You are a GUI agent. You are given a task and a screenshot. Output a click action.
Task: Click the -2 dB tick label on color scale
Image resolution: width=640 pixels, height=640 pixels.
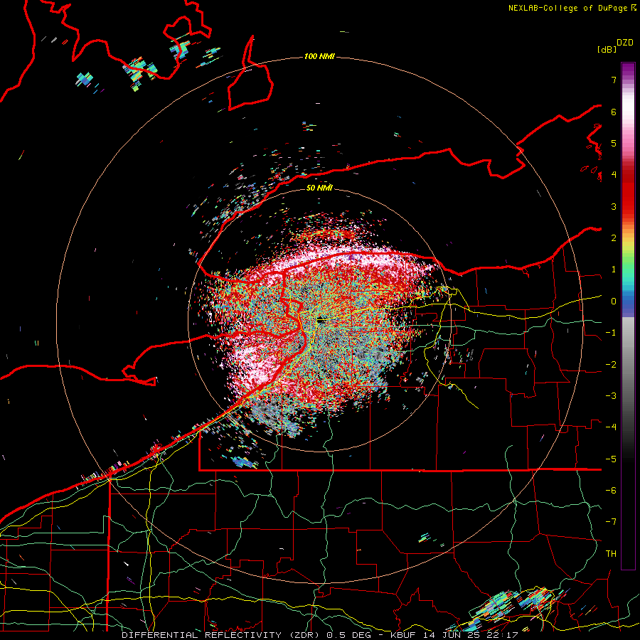tap(611, 365)
